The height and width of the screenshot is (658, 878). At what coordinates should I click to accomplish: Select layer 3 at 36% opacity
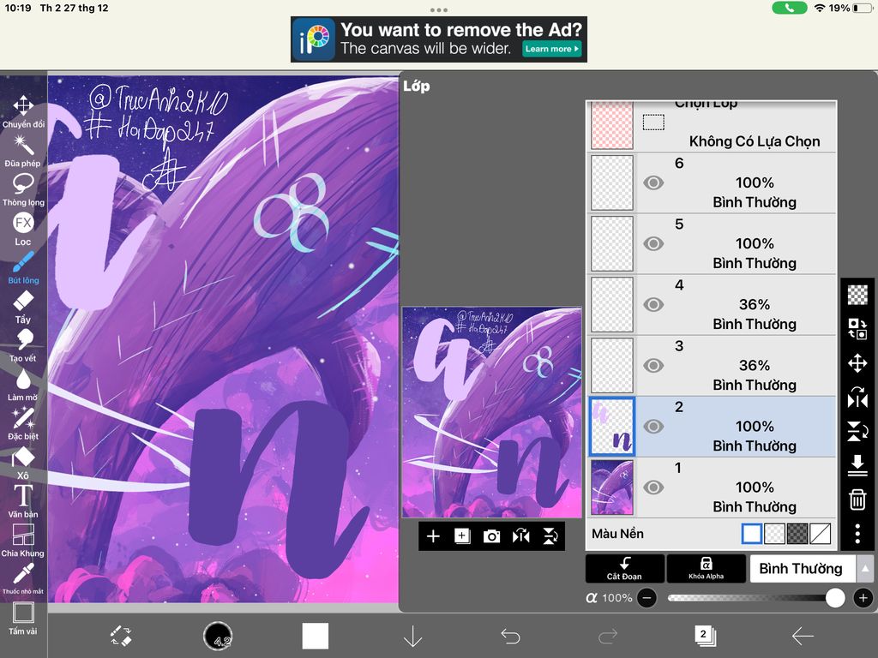coord(711,366)
